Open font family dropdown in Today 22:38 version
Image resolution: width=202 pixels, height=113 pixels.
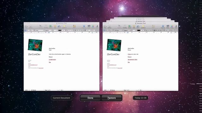point(118,30)
